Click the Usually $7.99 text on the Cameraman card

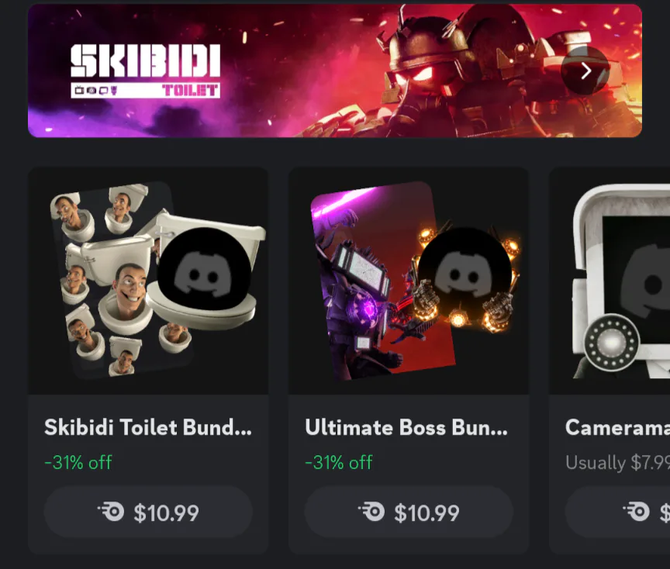[617, 462]
